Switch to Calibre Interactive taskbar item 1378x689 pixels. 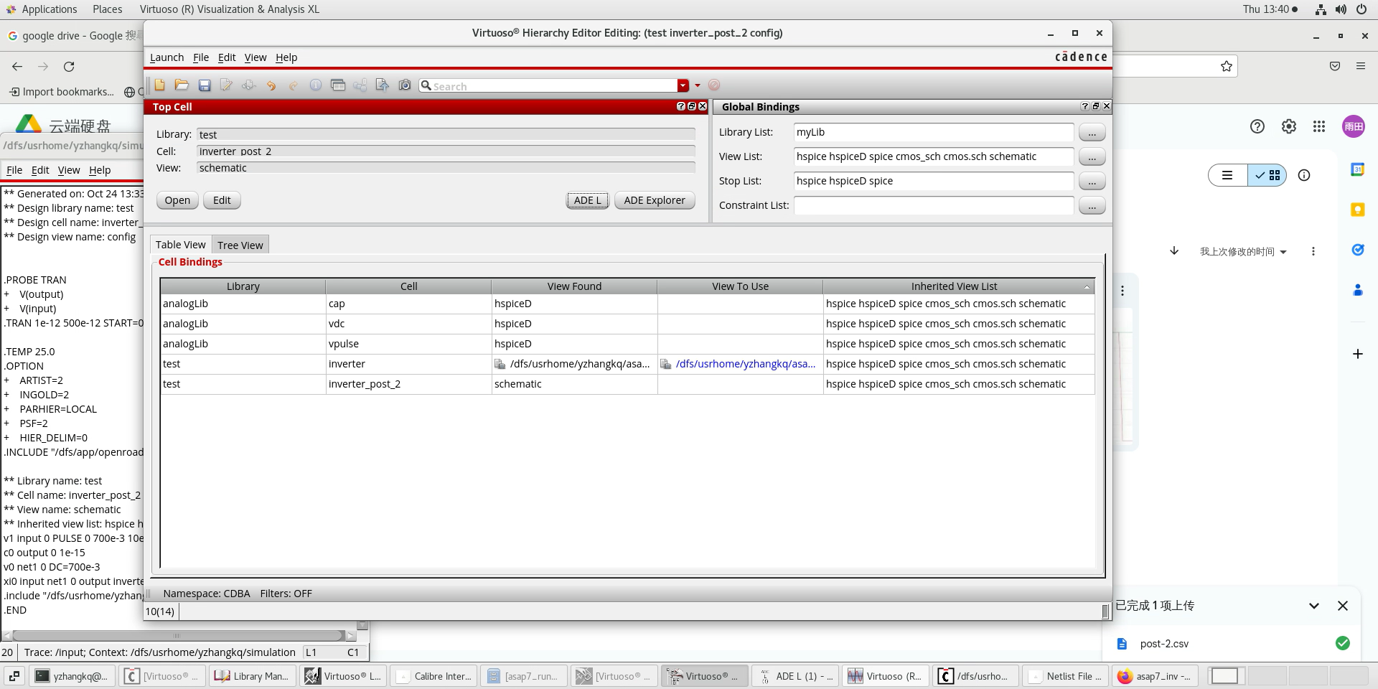click(x=433, y=676)
